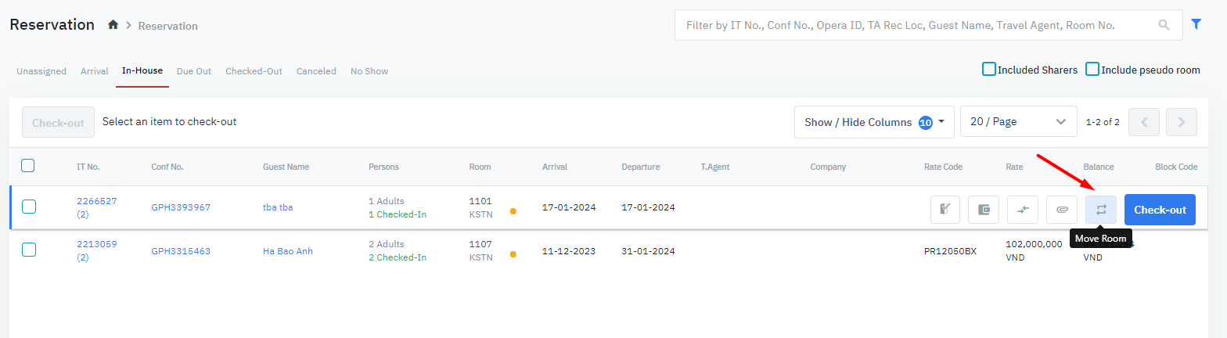Switch to the Due Out tab

pos(194,71)
